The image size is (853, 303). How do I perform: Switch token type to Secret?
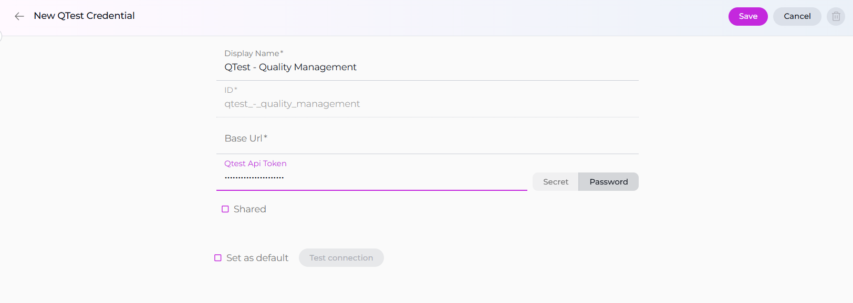555,182
